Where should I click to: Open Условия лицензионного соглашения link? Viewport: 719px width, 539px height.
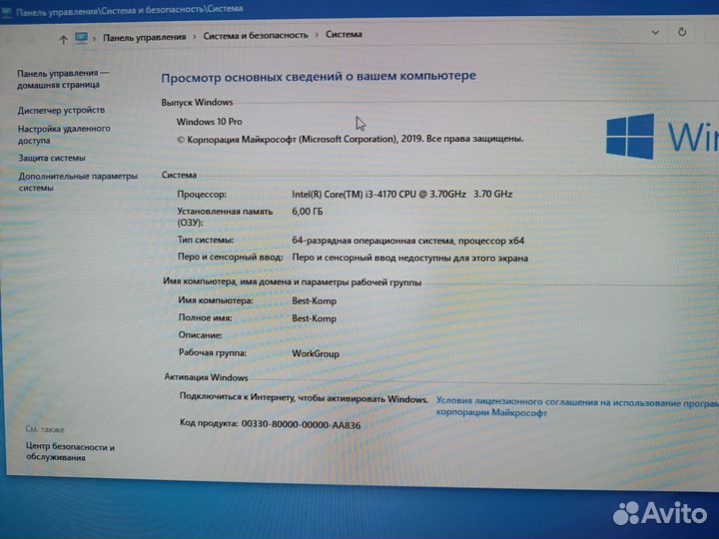[577, 407]
